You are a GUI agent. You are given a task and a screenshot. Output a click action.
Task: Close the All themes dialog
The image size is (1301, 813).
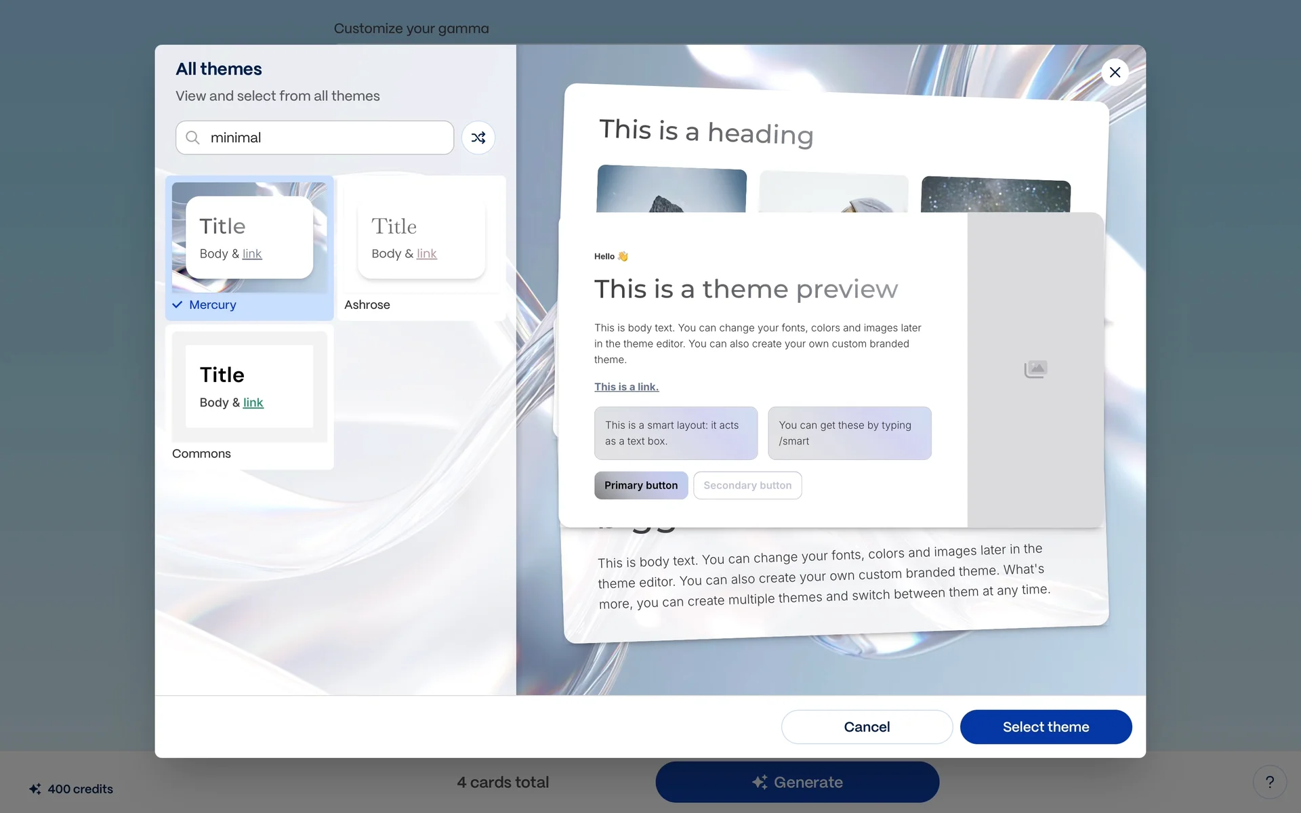point(1115,72)
